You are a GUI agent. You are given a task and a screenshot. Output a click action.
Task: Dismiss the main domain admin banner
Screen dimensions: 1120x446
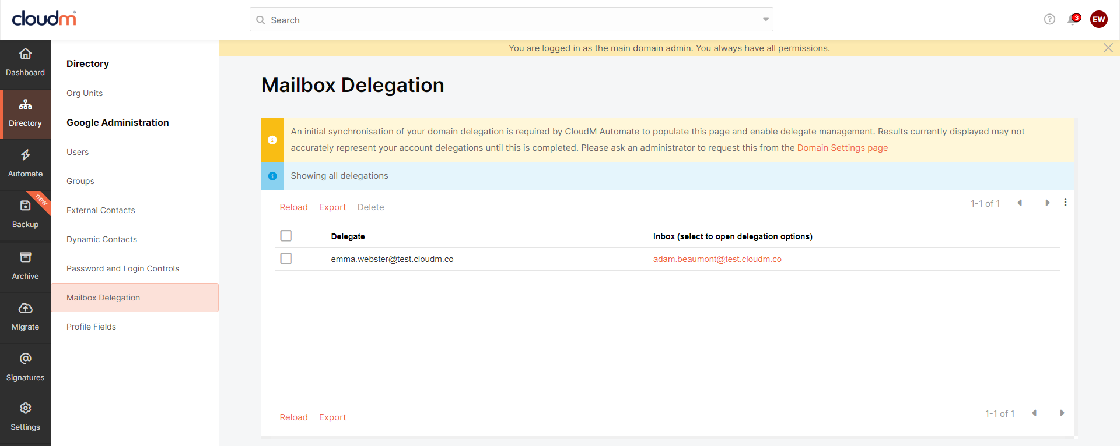pos(1108,48)
